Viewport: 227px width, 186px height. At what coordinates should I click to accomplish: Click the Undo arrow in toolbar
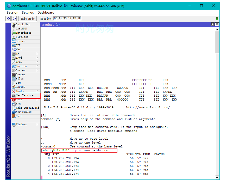coord(8,18)
